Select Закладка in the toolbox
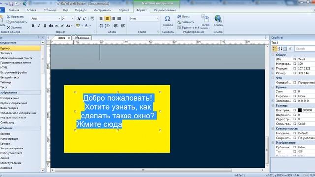This screenshot has height=177, width=315. 6,53
